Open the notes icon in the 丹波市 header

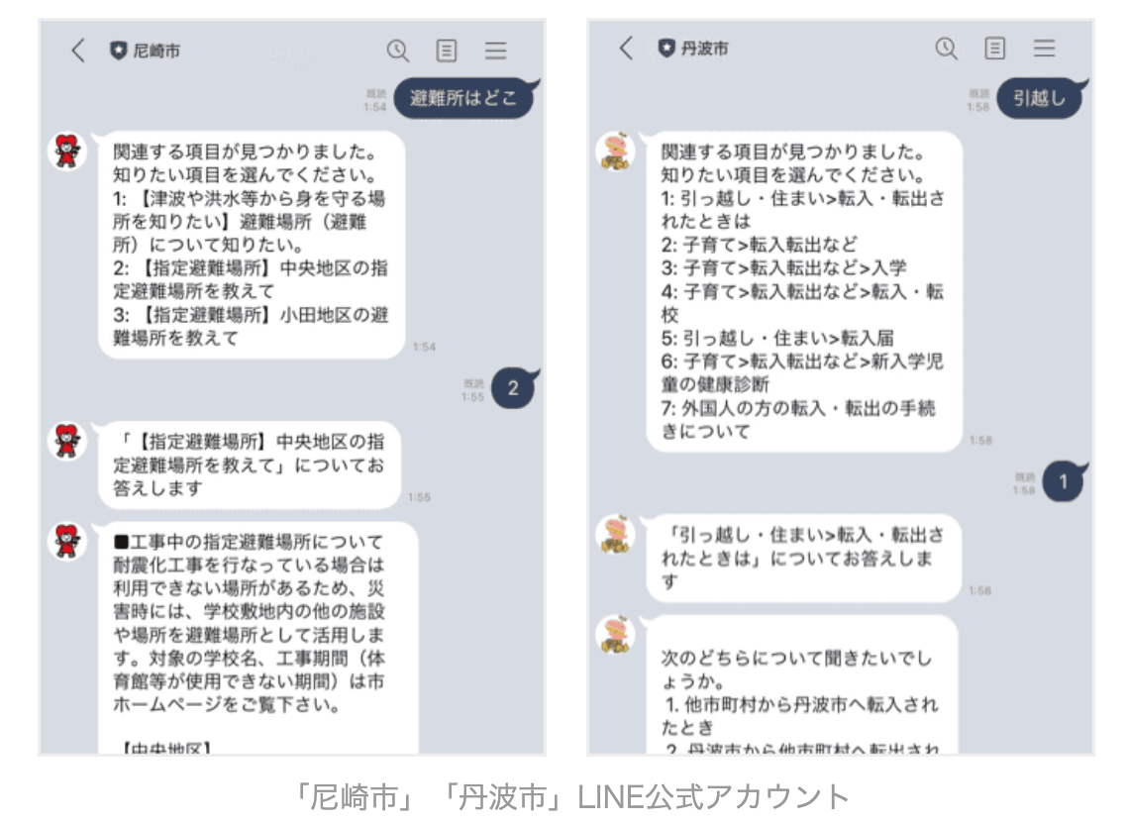click(x=994, y=49)
